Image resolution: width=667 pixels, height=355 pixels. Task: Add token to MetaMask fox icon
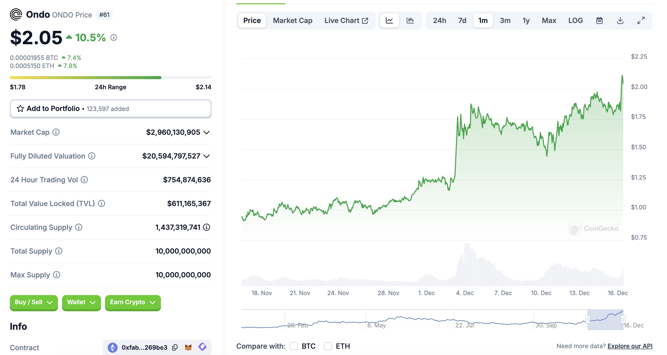188,347
